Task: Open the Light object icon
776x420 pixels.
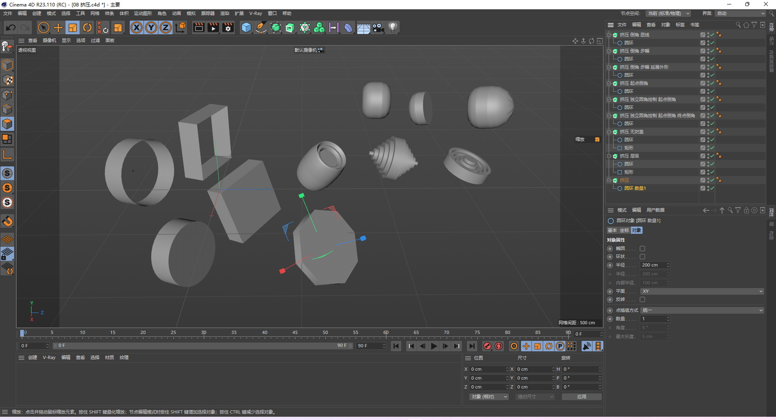Action: [x=392, y=27]
